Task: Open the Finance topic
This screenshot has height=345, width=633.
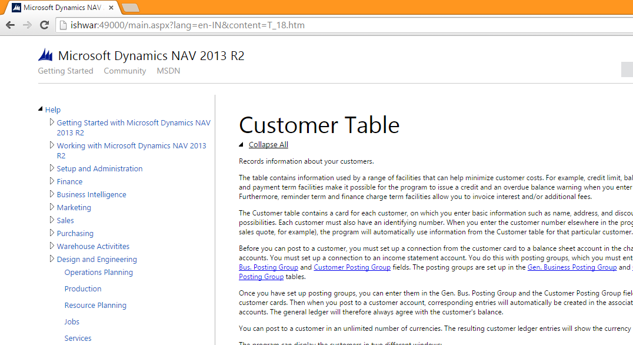Action: pos(69,182)
